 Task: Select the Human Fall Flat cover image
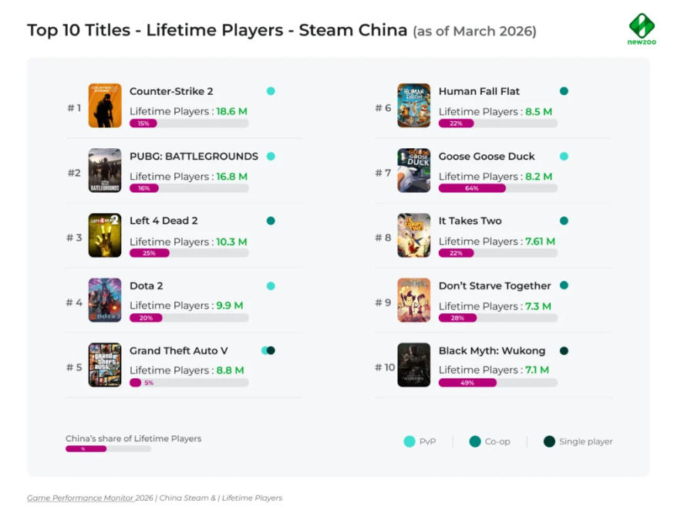[413, 106]
